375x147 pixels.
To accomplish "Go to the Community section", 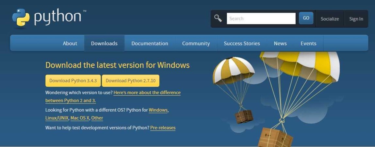I will click(x=196, y=43).
